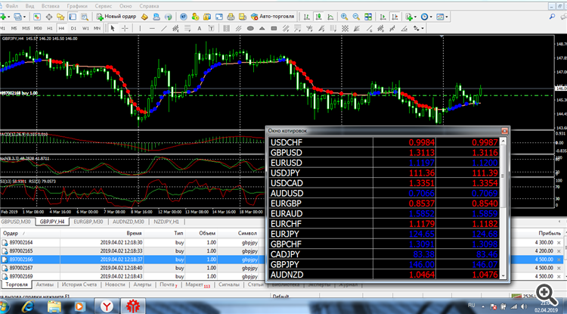Select the vertical line drawing tool
567x314 pixels.
point(140,28)
